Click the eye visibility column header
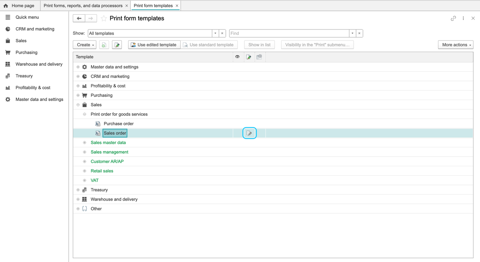 [237, 57]
